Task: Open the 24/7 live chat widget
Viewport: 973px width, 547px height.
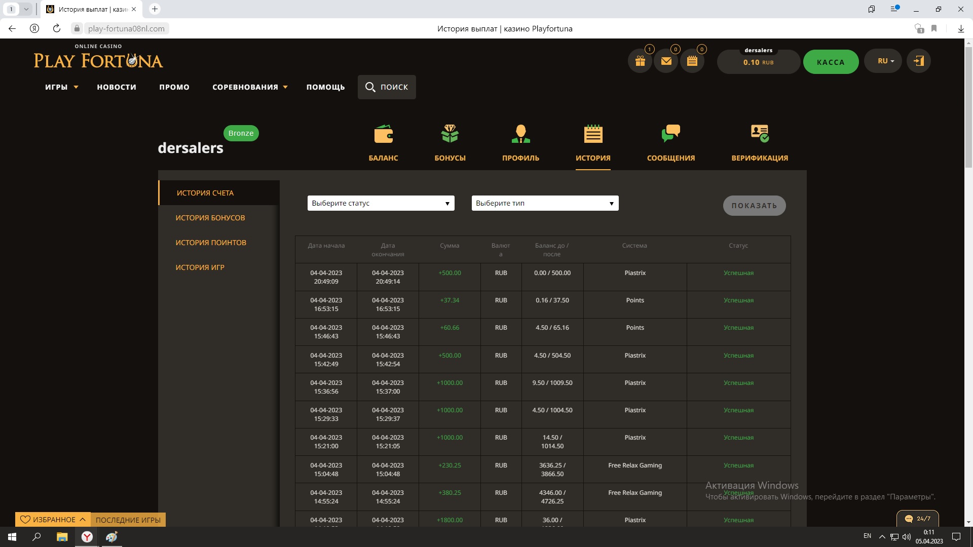Action: click(917, 518)
